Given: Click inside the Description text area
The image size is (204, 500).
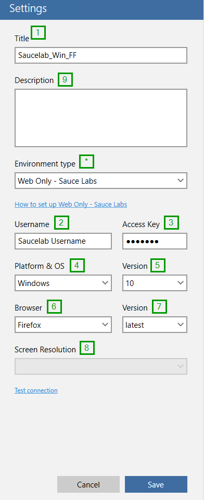Looking at the screenshot, I should 101,117.
